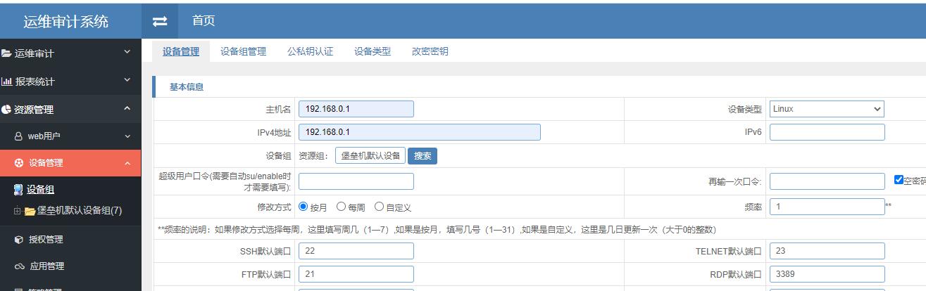The image size is (926, 291).
Task: Open the 设备类型 Linux dropdown
Action: pyautogui.click(x=827, y=109)
